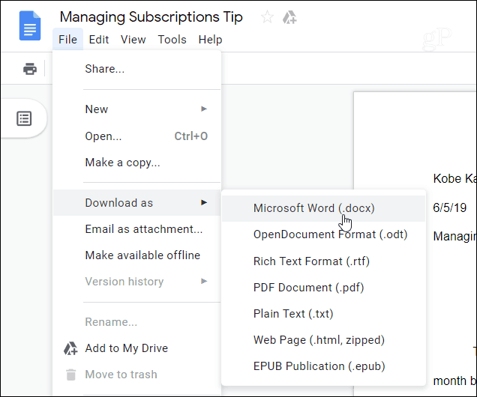The width and height of the screenshot is (477, 397).
Task: Expand the New submenu
Action: click(x=137, y=109)
